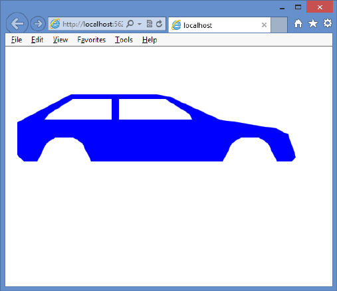
Task: Open the View menu
Action: pyautogui.click(x=60, y=40)
